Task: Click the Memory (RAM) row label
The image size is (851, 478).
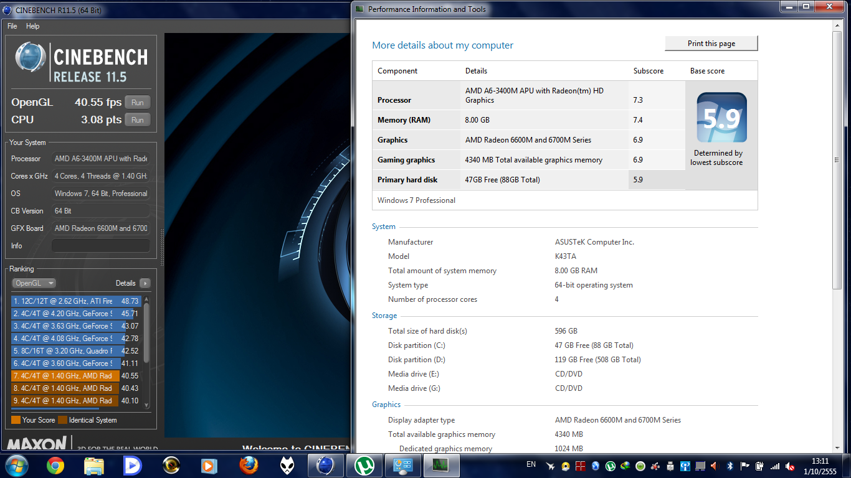Action: (x=404, y=120)
